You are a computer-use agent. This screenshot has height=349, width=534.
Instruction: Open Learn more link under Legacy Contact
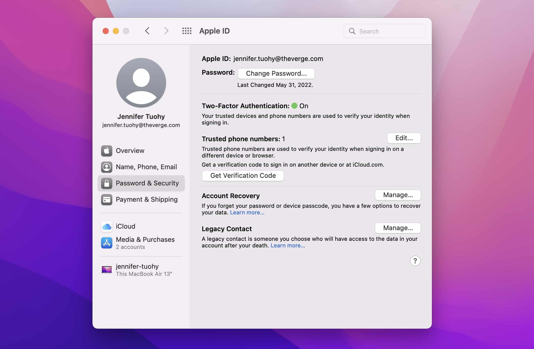(288, 245)
